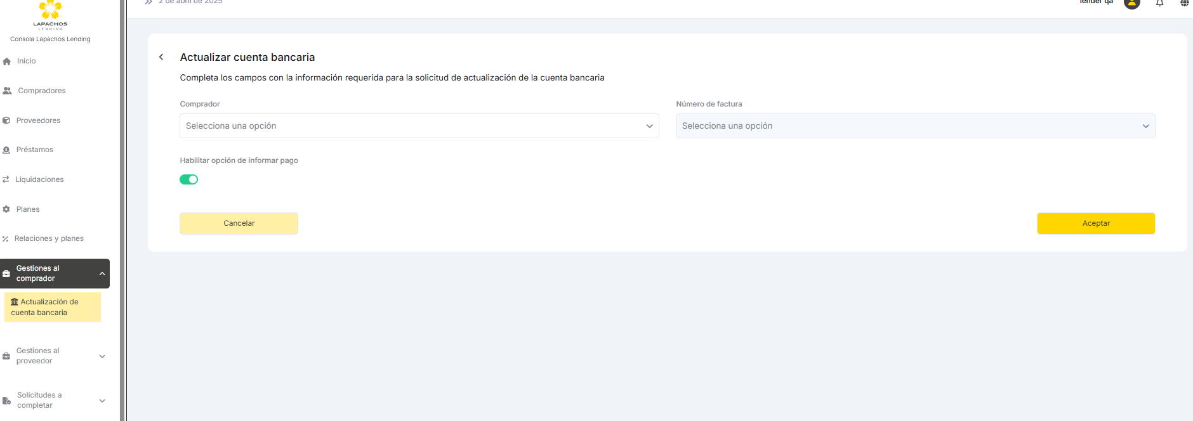Open the Número de factura dropdown

tap(915, 126)
